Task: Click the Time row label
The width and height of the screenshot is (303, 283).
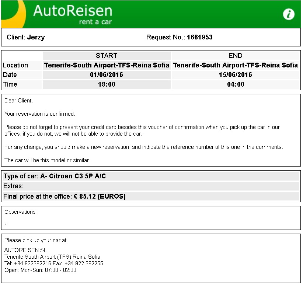Action: (10, 84)
